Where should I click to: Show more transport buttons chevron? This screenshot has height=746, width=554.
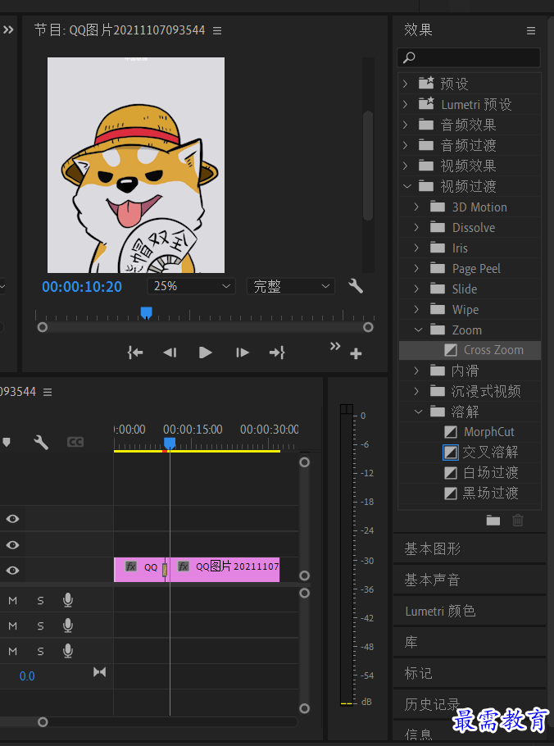coord(335,346)
